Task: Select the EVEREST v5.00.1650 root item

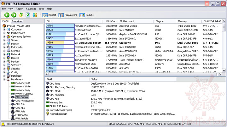Action: pyautogui.click(x=18, y=26)
